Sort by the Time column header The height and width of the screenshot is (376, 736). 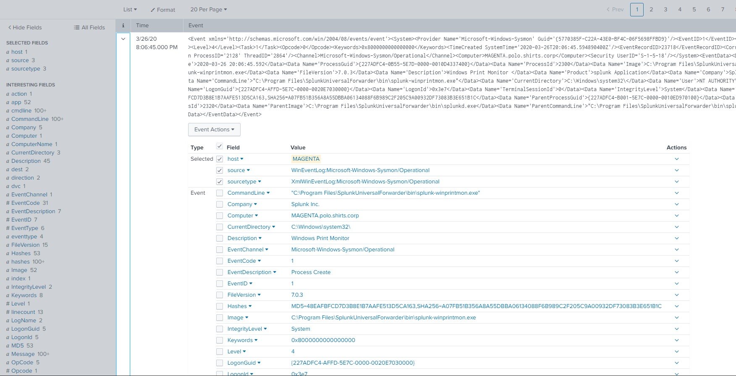[x=142, y=26]
